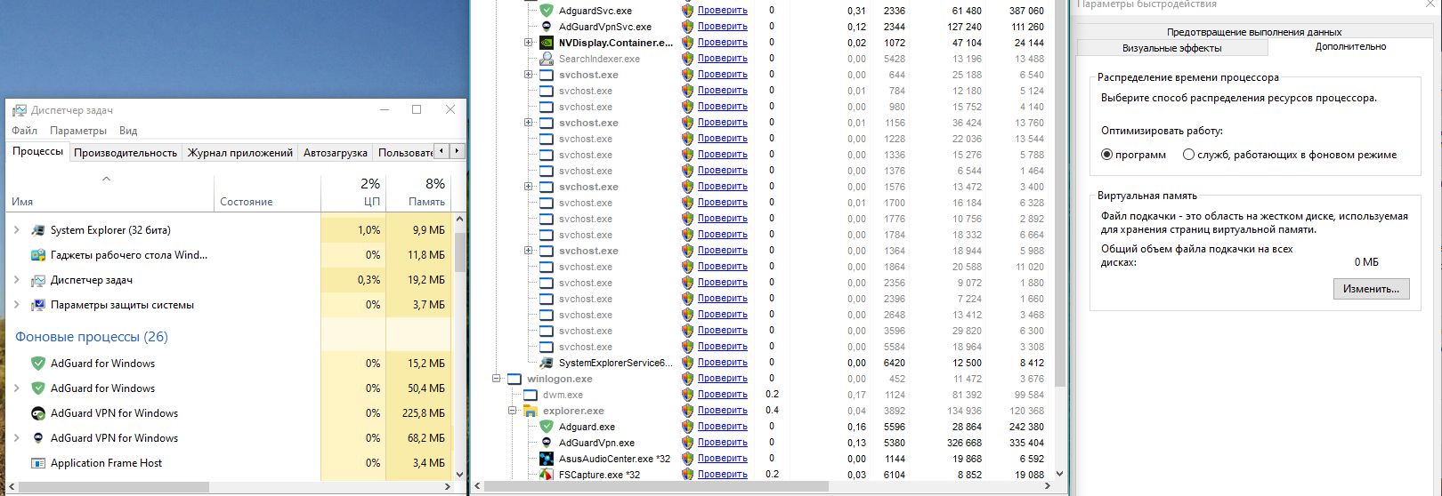Click Проверить link for FSCapture.exe
Viewport: 1442px width, 496px height.
[x=722, y=475]
